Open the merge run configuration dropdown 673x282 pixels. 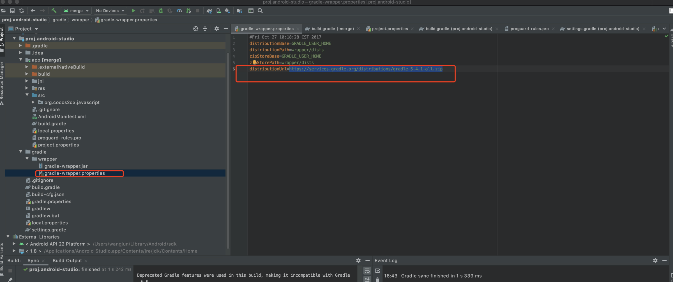pyautogui.click(x=76, y=11)
